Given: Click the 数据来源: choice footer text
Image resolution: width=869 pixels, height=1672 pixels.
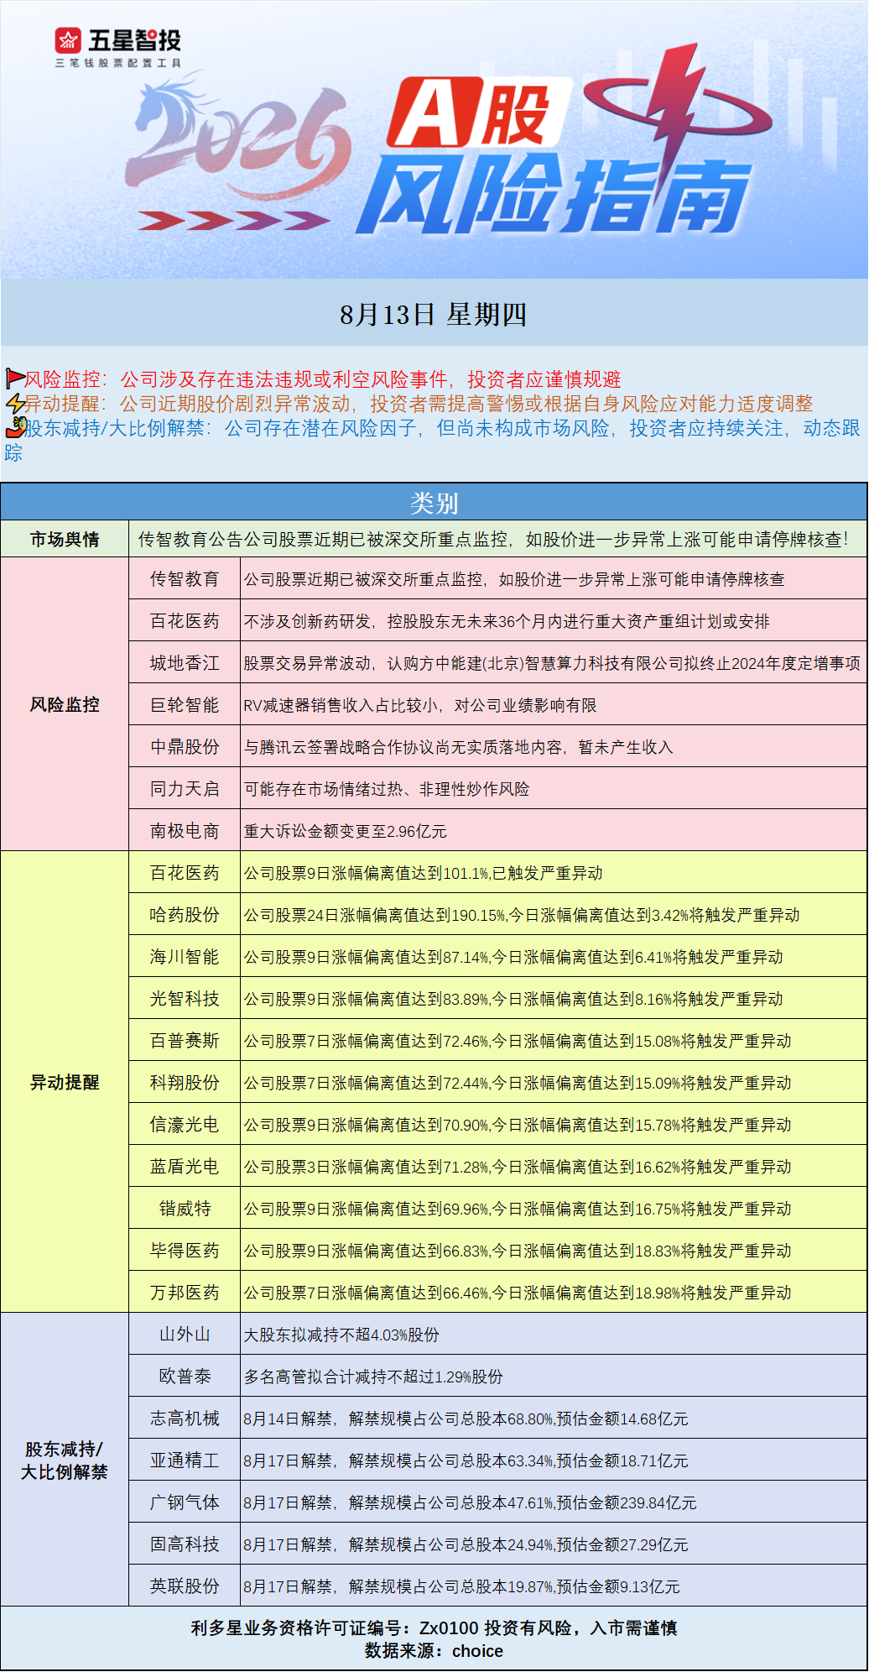Looking at the screenshot, I should 434,1650.
